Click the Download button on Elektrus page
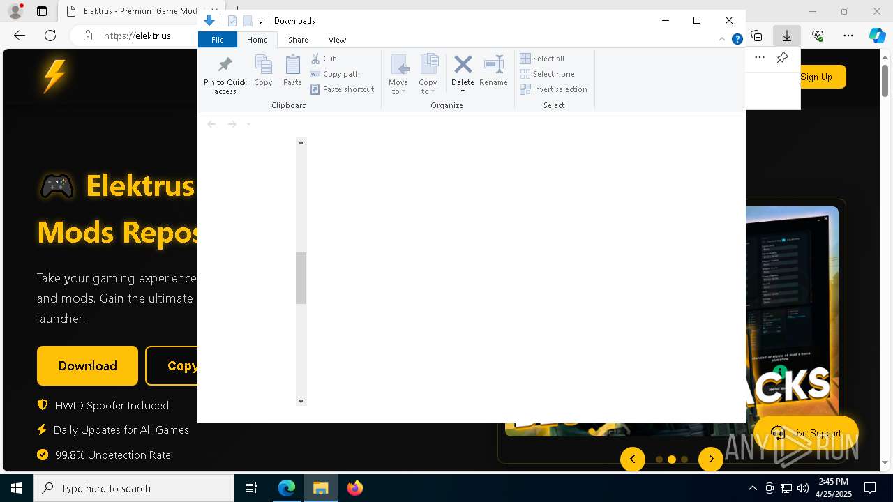Image resolution: width=893 pixels, height=502 pixels. pos(88,366)
